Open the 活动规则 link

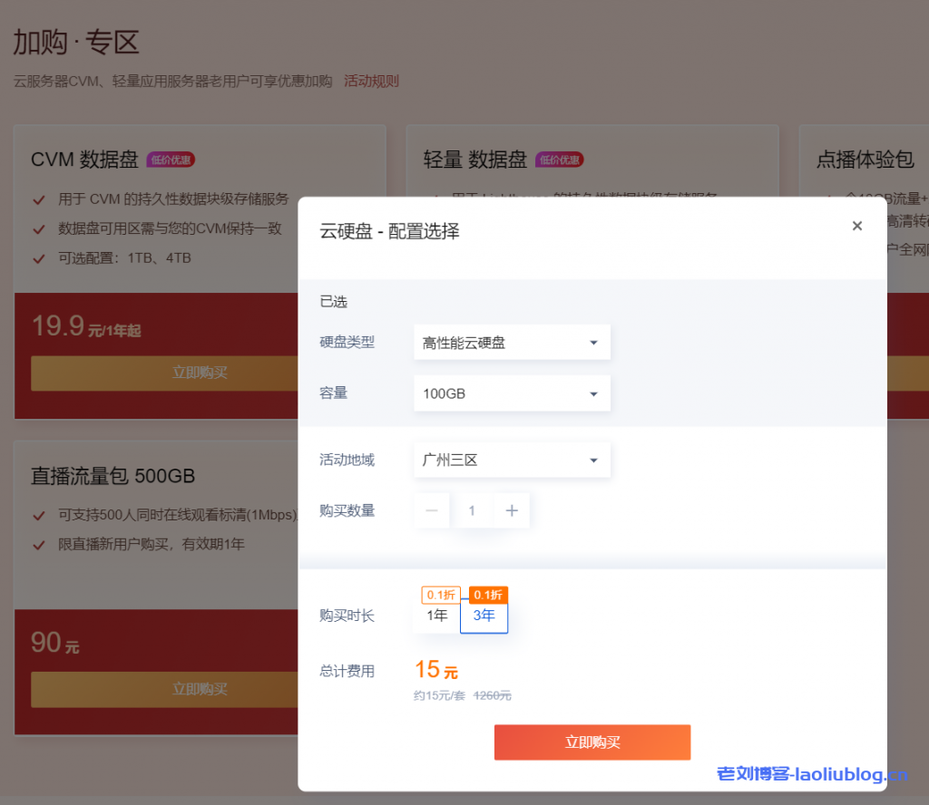pos(371,82)
